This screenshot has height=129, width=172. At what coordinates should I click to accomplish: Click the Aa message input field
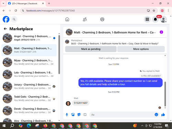click(x=122, y=115)
